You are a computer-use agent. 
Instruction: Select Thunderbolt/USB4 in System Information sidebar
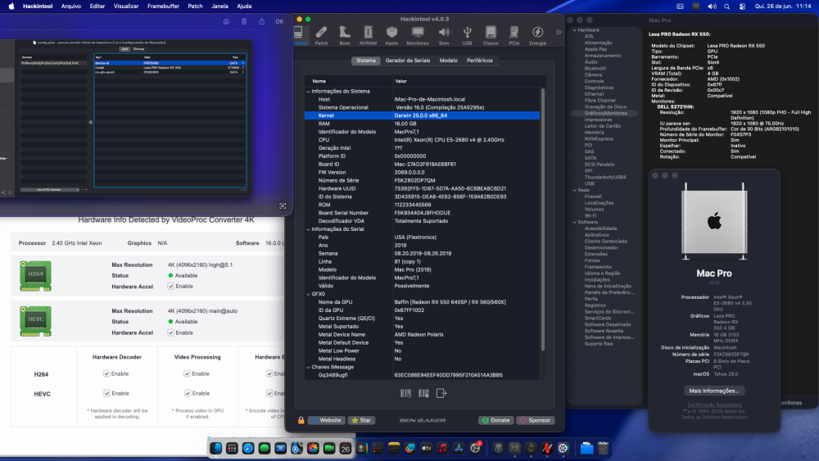[x=605, y=177]
